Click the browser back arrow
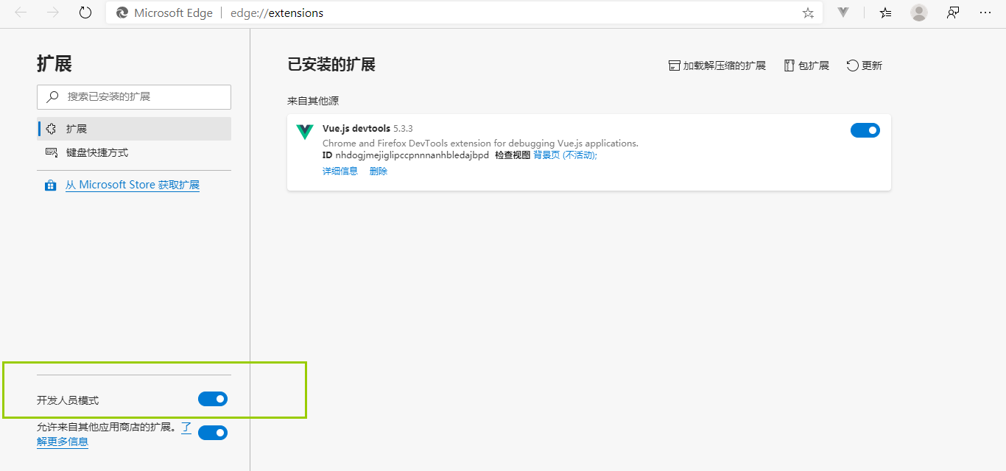Viewport: 1006px width, 471px height. (21, 13)
